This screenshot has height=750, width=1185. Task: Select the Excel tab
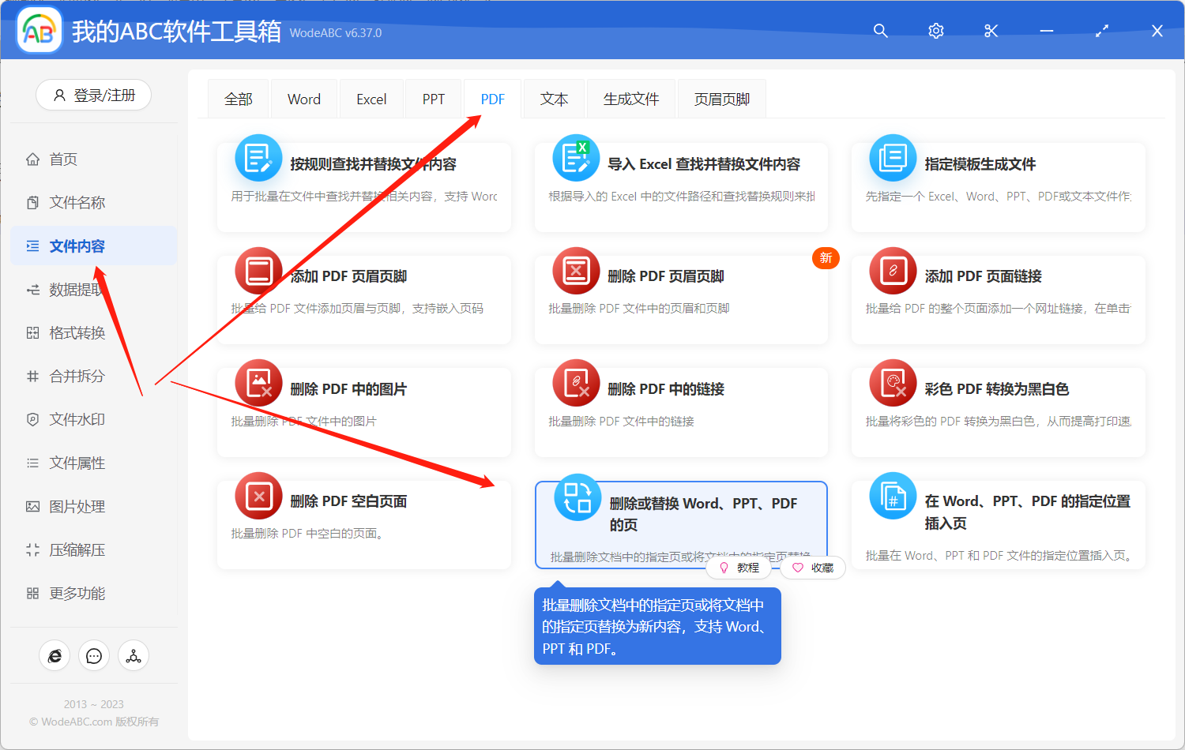(371, 99)
